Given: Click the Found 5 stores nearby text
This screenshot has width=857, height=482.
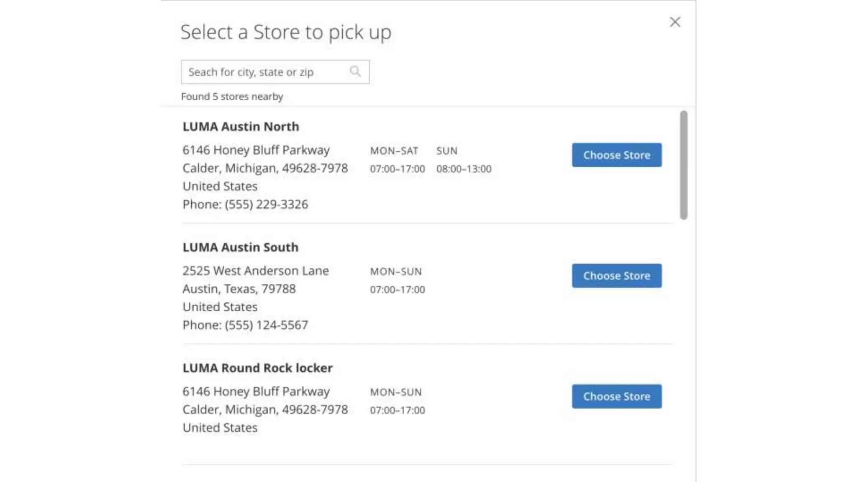Looking at the screenshot, I should (232, 97).
